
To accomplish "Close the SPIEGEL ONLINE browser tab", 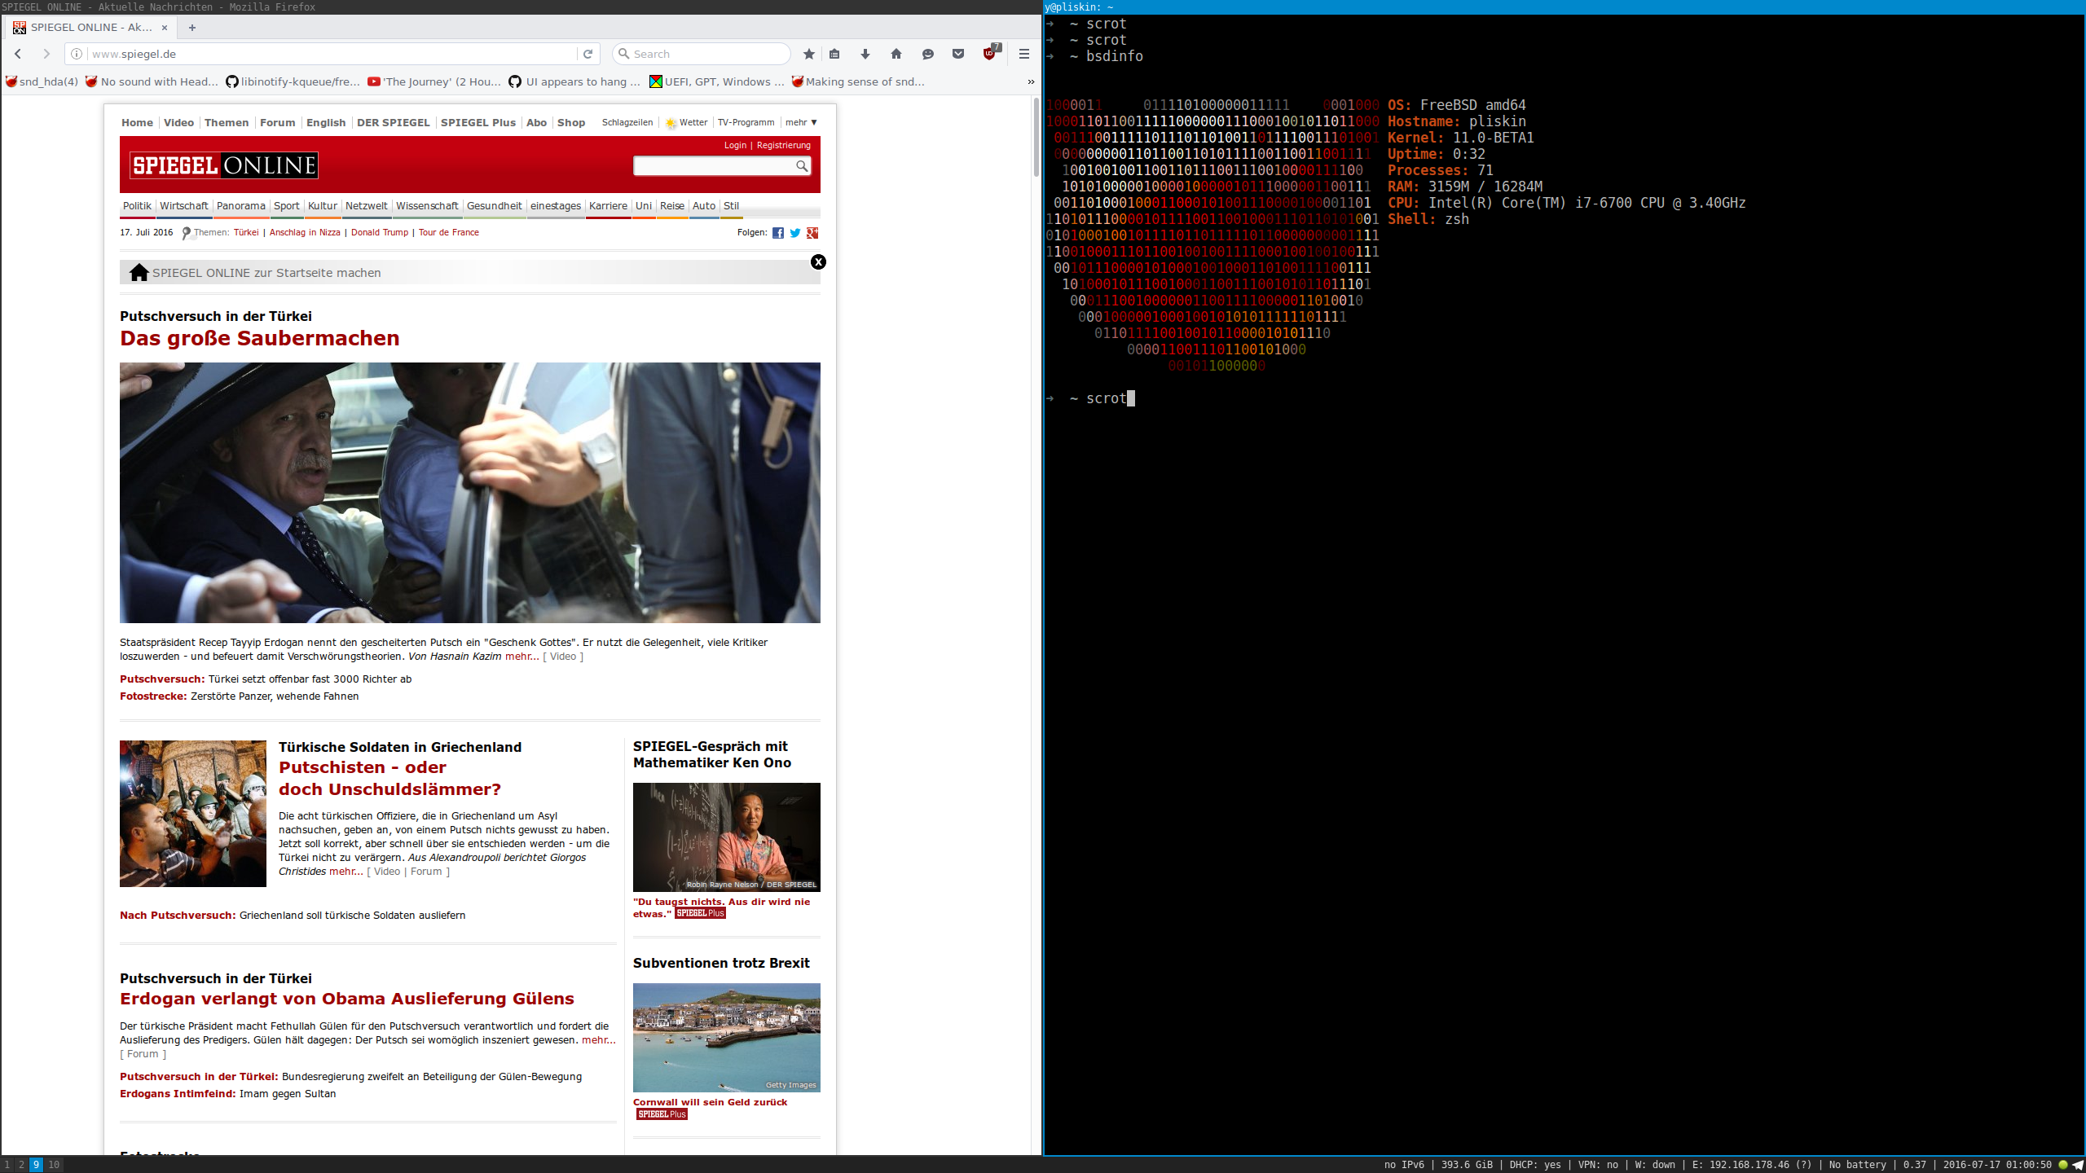I will tap(165, 27).
